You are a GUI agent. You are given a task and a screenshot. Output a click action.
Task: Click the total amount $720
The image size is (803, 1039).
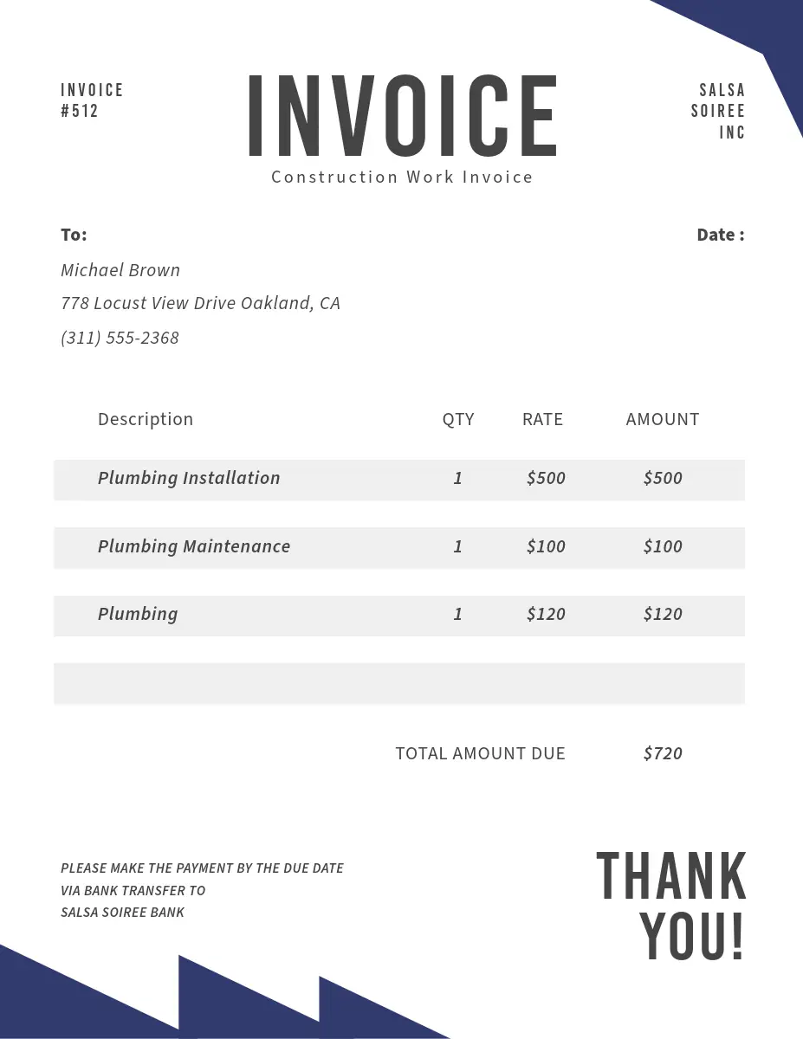(663, 753)
